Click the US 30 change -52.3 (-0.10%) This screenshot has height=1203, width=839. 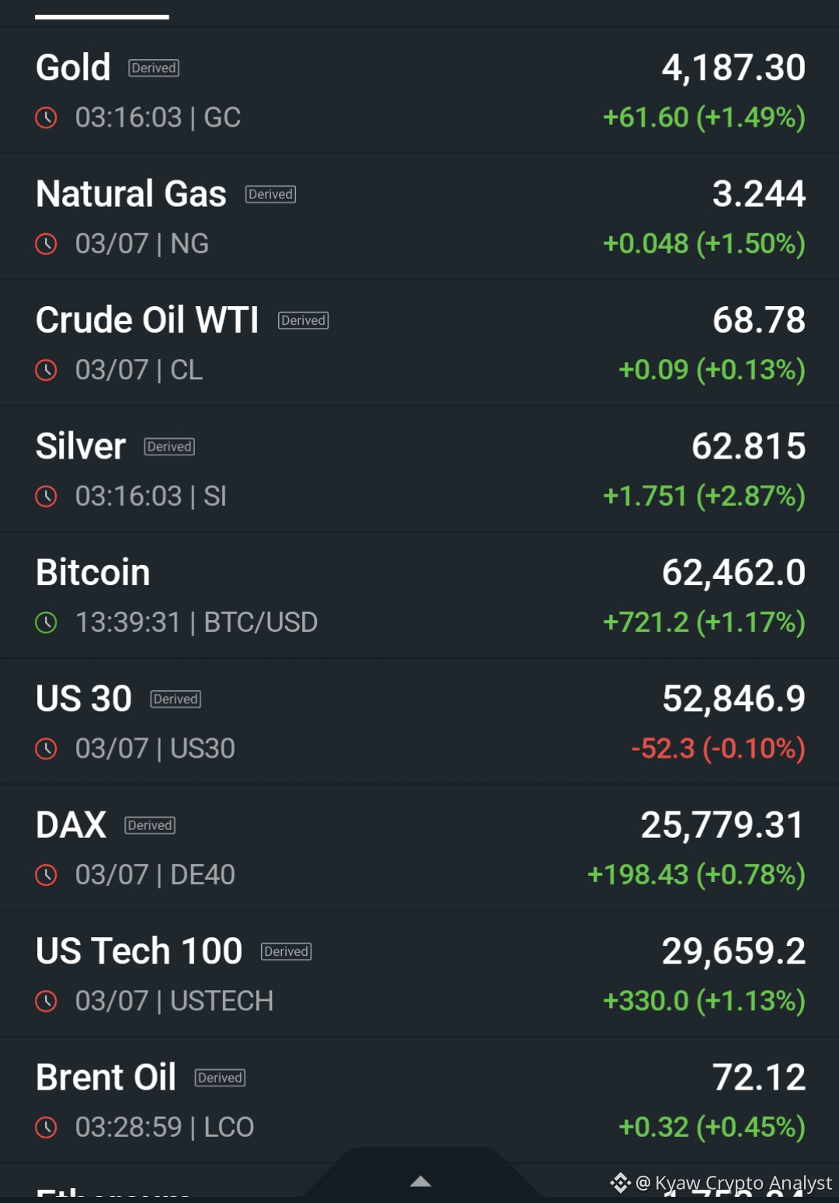click(x=719, y=749)
